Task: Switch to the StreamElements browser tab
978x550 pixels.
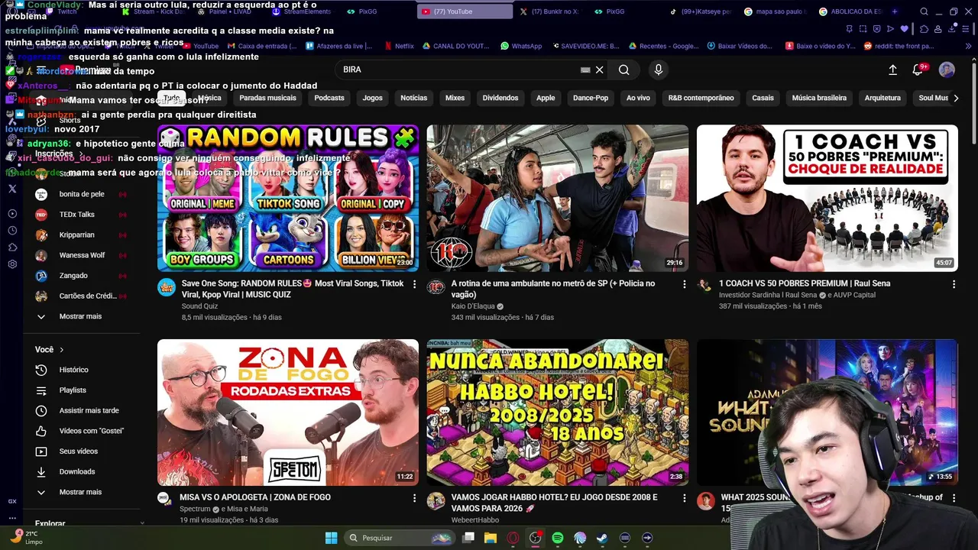Action: tap(302, 11)
